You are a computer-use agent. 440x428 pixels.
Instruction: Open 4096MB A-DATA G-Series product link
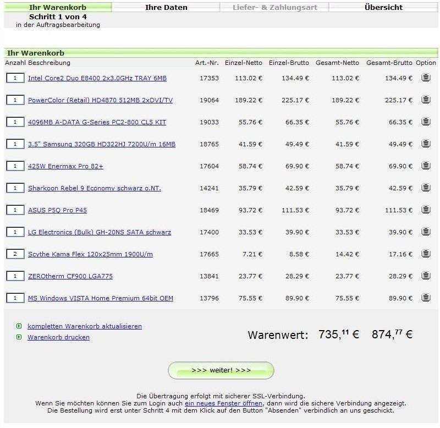click(x=97, y=122)
